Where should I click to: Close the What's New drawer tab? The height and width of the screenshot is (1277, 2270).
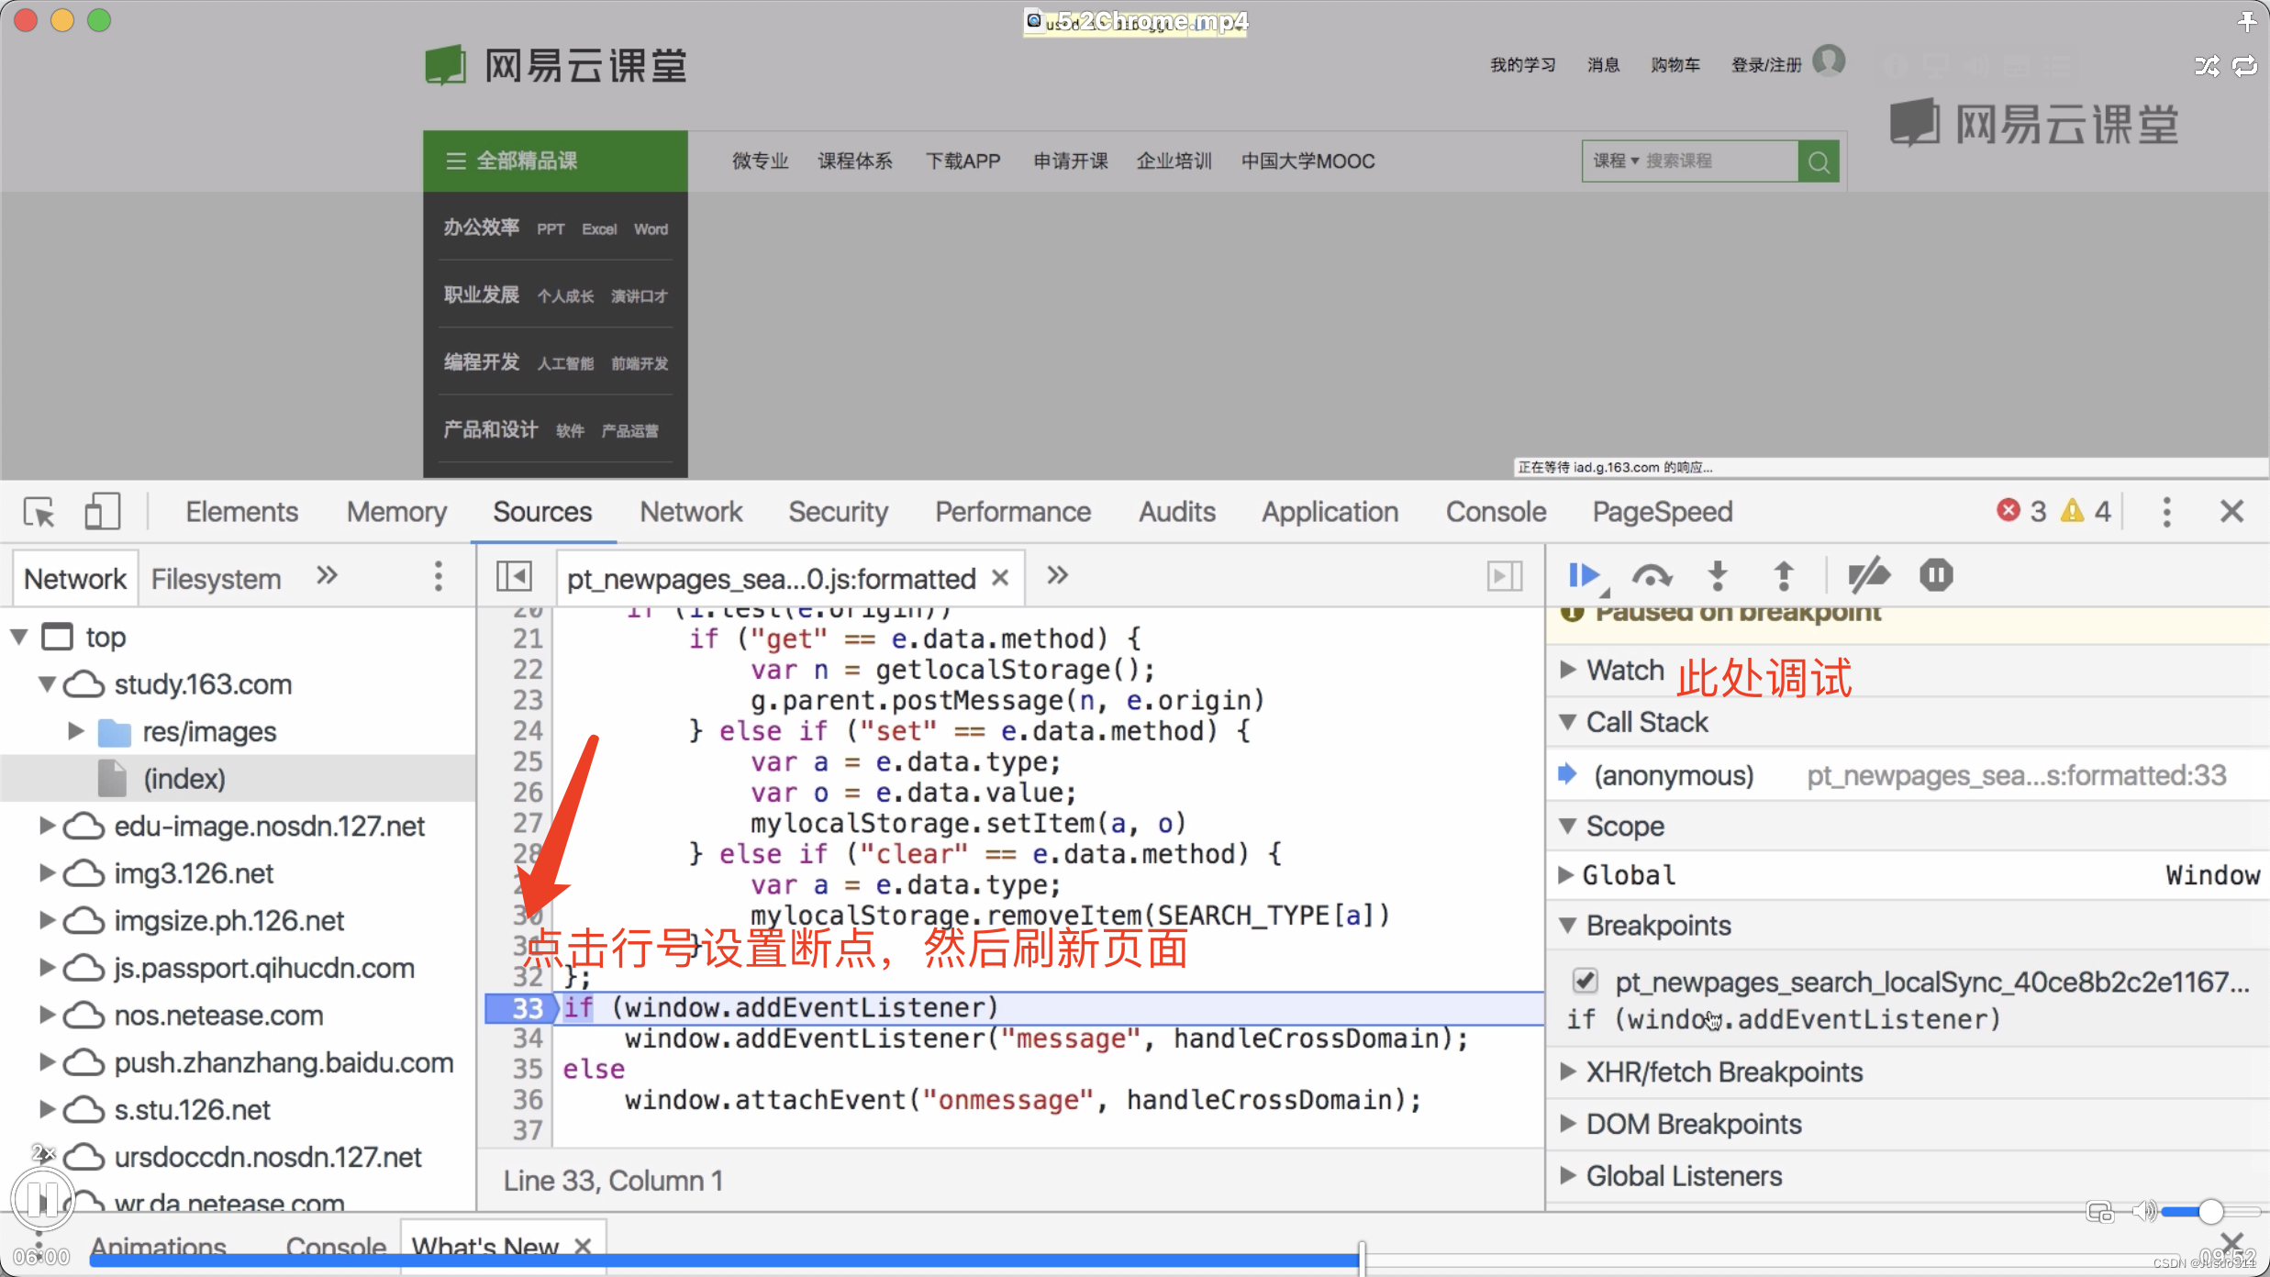pyautogui.click(x=583, y=1247)
